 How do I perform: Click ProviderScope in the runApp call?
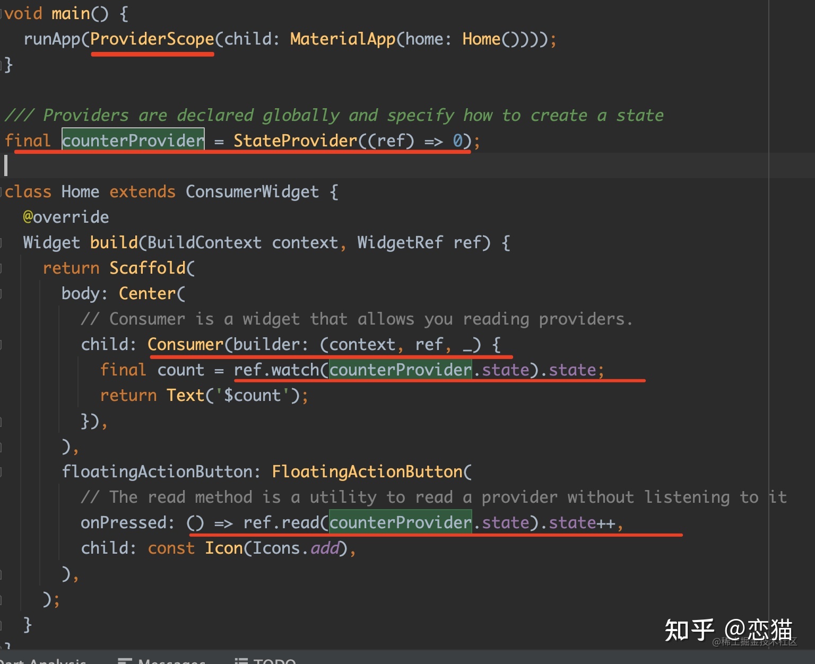(x=152, y=39)
